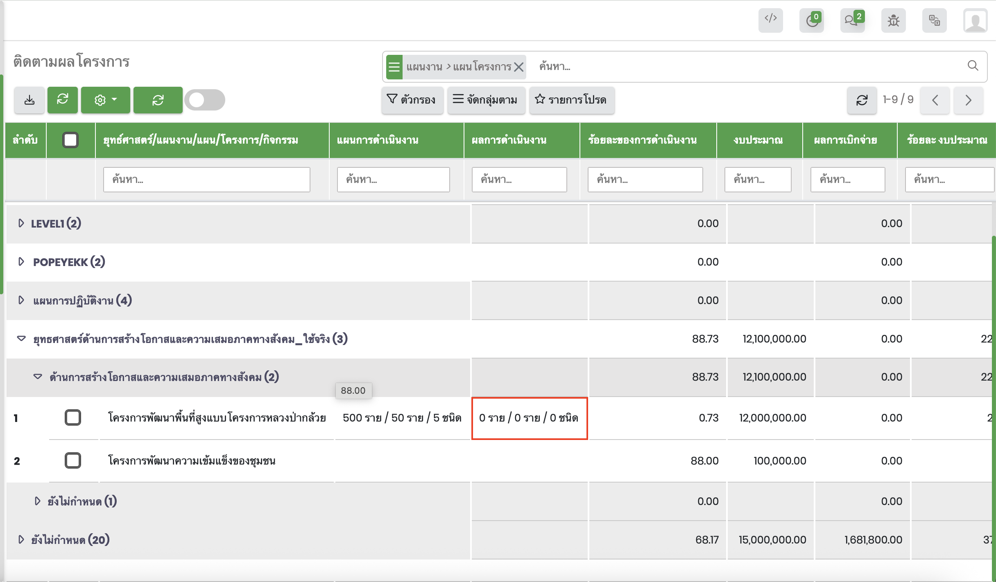Click the translation language icon
Image resolution: width=996 pixels, height=582 pixels.
point(934,20)
